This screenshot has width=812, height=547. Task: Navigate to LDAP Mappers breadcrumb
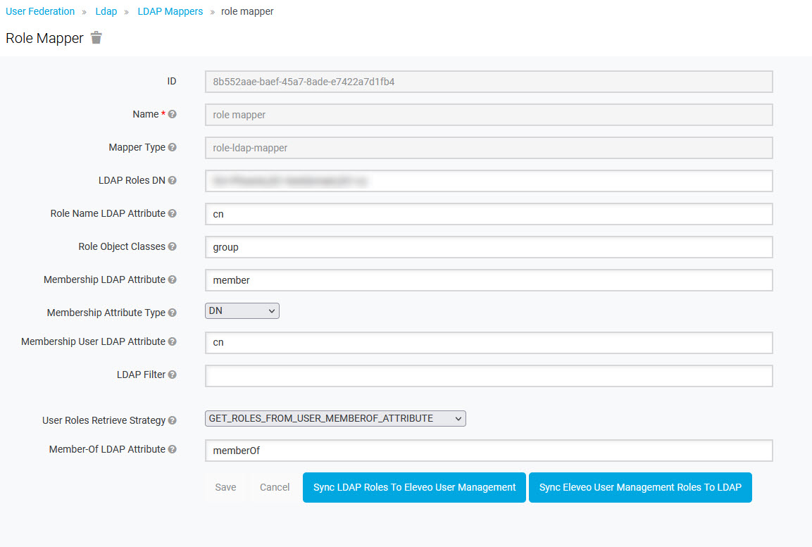tap(170, 11)
